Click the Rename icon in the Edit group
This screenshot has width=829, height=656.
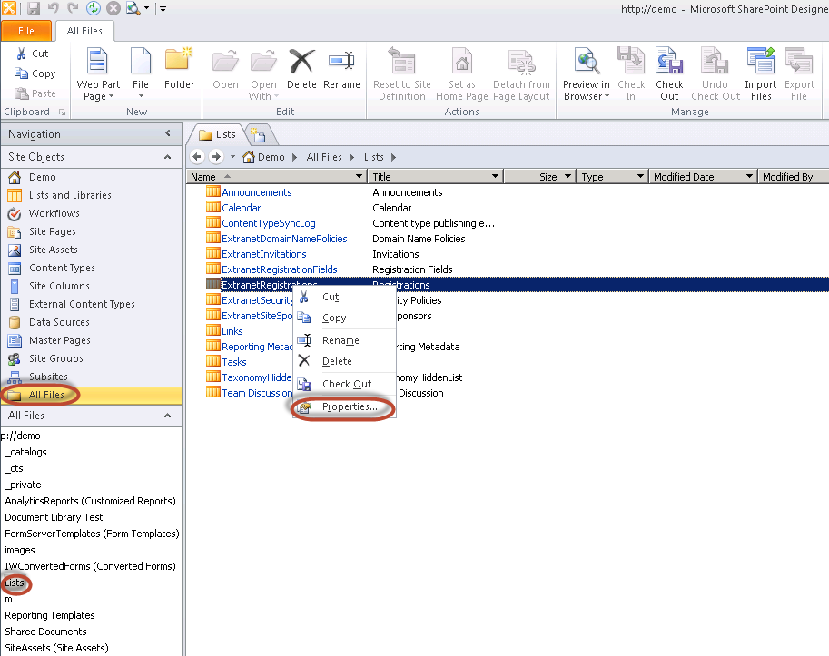(341, 72)
